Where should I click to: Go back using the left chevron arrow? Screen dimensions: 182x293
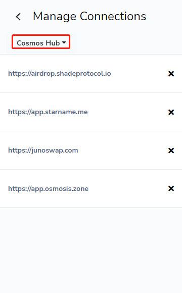(x=18, y=17)
